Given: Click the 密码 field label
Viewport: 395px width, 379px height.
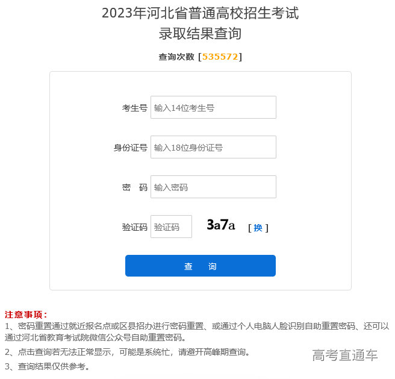Looking at the screenshot, I should pos(135,188).
